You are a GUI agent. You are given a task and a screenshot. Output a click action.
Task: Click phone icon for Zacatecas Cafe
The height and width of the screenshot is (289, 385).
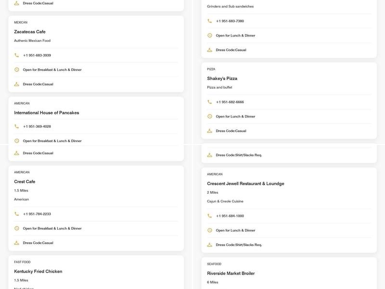pyautogui.click(x=17, y=55)
